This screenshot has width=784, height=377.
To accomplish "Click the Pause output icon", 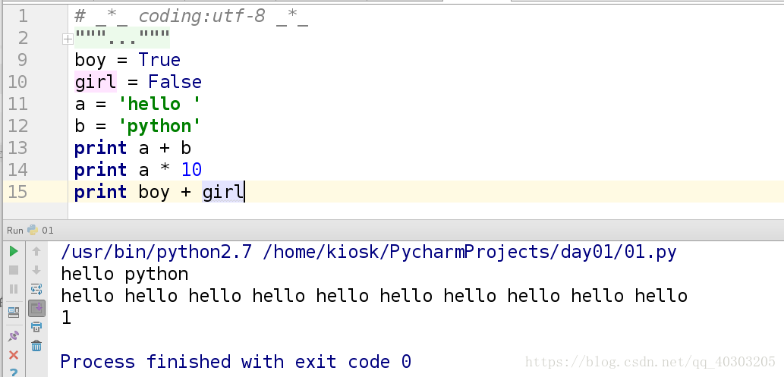I will (13, 289).
